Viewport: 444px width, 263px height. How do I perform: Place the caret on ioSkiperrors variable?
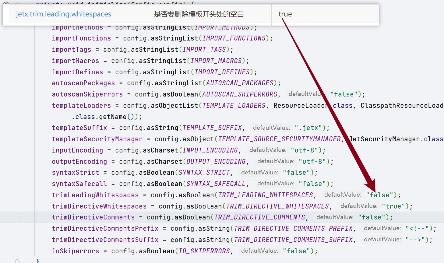tap(75, 251)
